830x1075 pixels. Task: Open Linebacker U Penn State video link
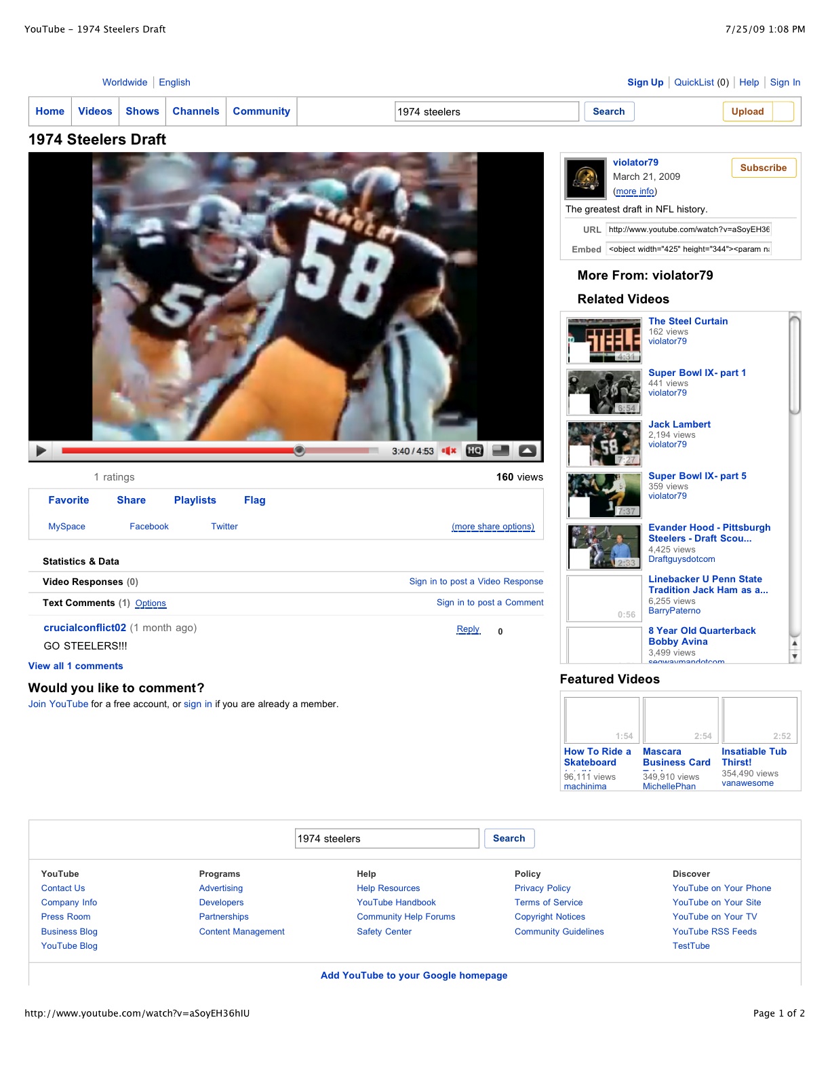[x=708, y=584]
